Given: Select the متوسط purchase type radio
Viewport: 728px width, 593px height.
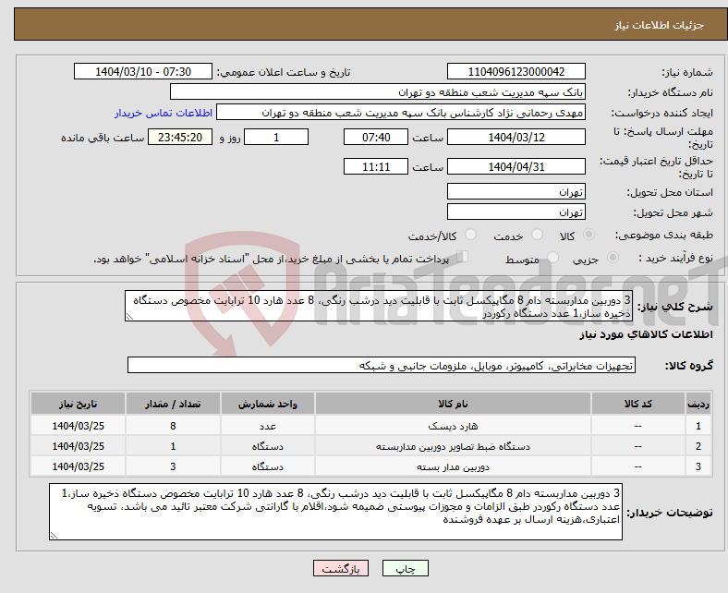Looking at the screenshot, I should point(552,258).
